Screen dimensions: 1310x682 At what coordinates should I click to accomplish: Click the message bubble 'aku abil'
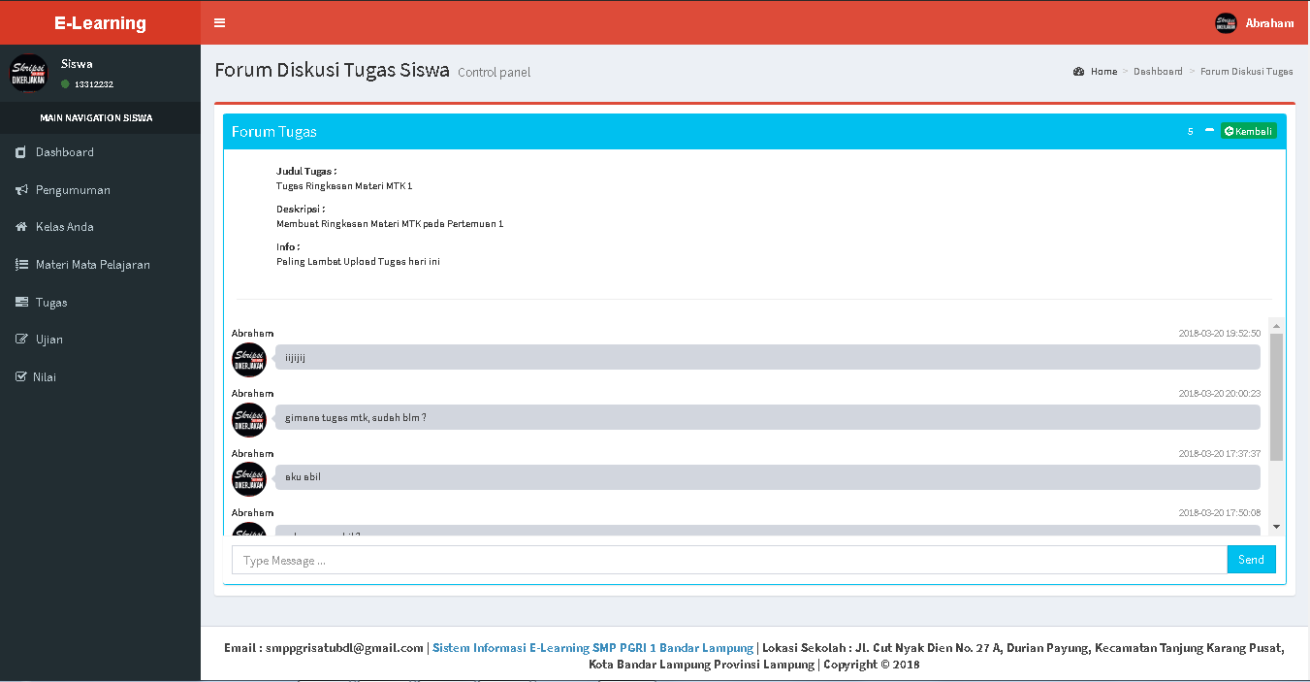click(767, 477)
